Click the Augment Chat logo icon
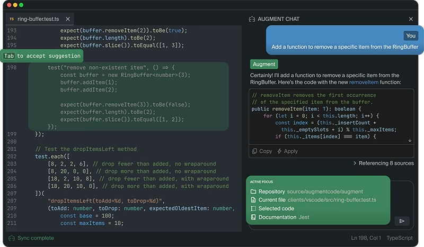This screenshot has width=424, height=247. (252, 19)
